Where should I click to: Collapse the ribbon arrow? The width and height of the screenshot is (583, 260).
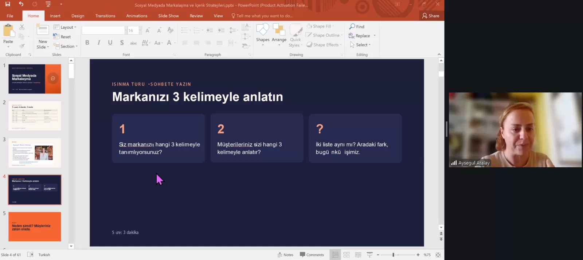click(439, 55)
